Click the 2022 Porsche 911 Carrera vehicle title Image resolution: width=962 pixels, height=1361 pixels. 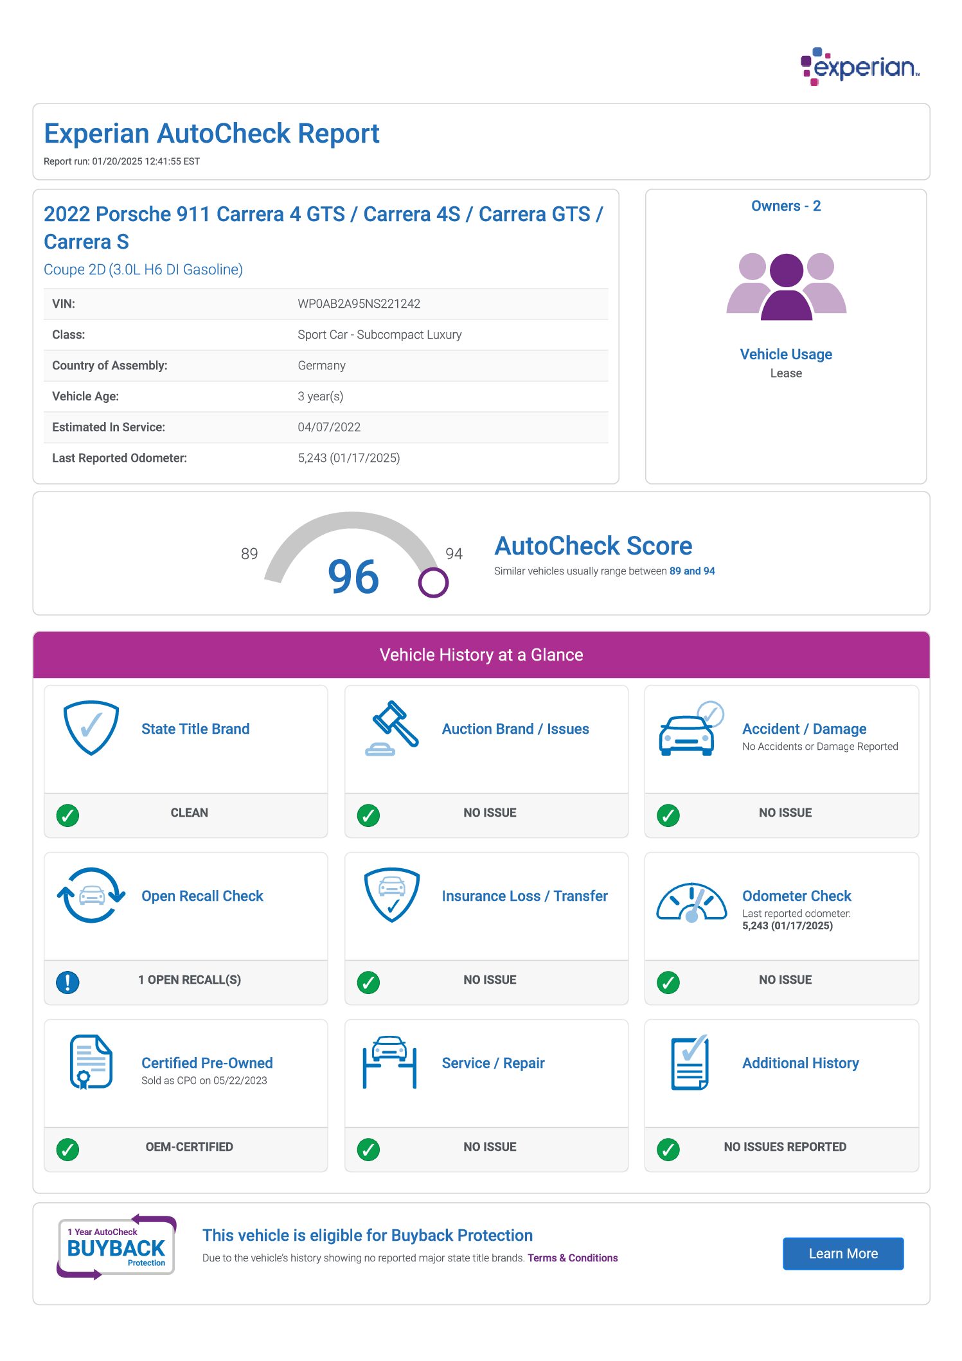pyautogui.click(x=323, y=227)
